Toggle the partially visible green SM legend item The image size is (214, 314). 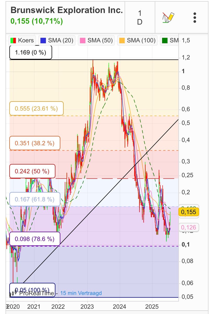coord(169,40)
